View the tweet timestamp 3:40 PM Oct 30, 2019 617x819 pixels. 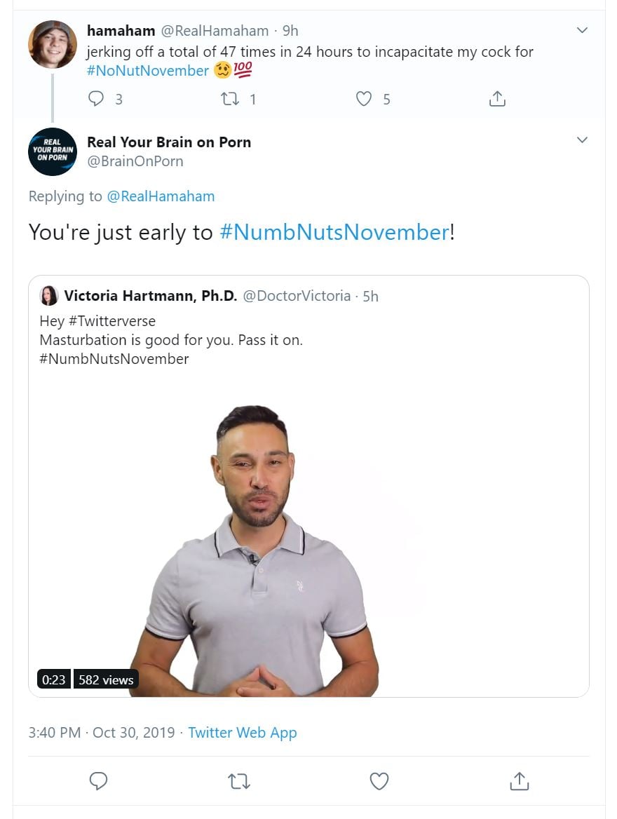pyautogui.click(x=102, y=733)
